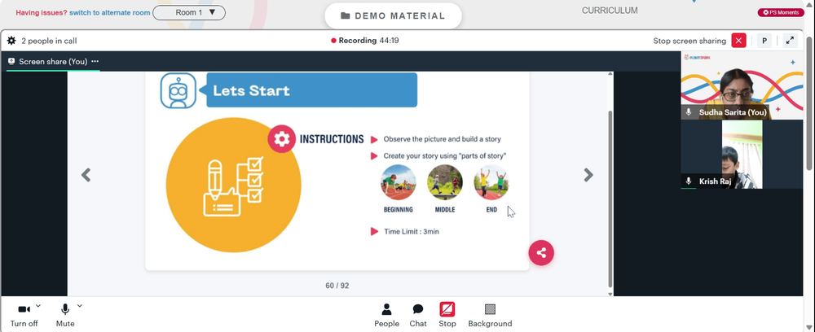Click the INSTRUCTIONS heading
815x332 pixels.
point(332,139)
